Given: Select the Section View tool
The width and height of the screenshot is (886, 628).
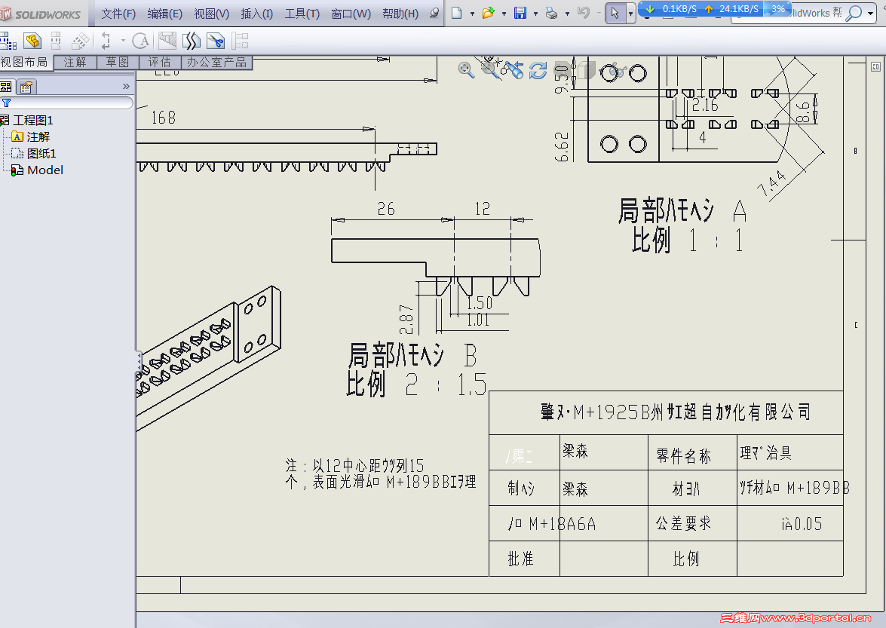Looking at the screenshot, I should (x=105, y=41).
